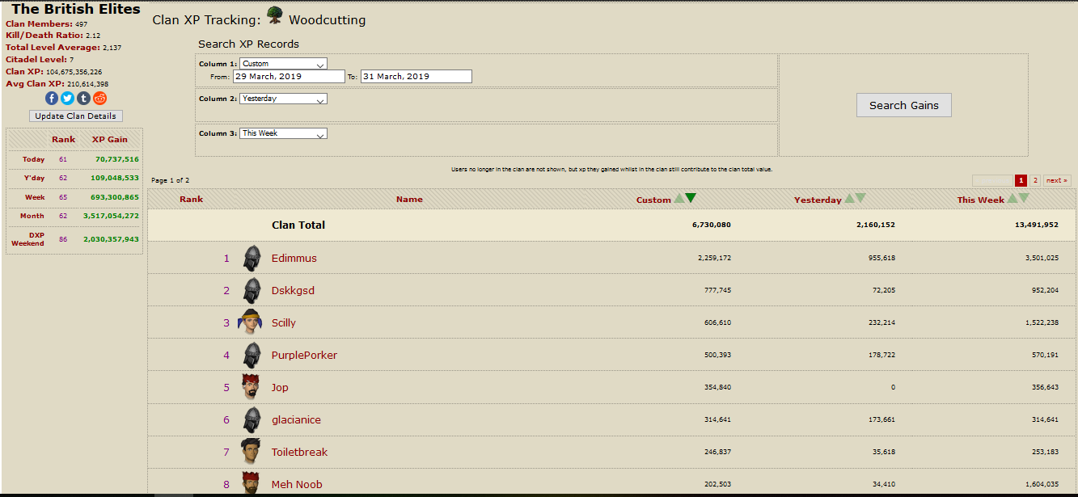Image resolution: width=1078 pixels, height=497 pixels.
Task: Go to page 2 of results
Action: (x=1034, y=180)
